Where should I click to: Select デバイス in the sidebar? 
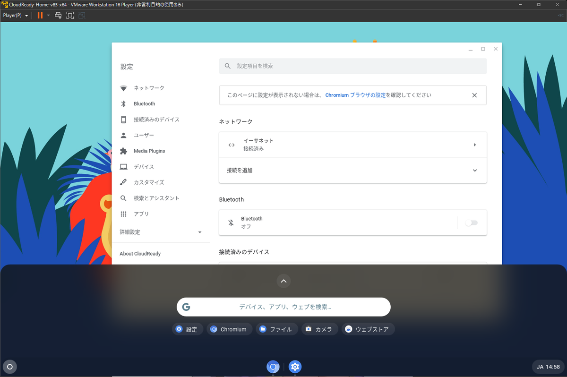144,167
